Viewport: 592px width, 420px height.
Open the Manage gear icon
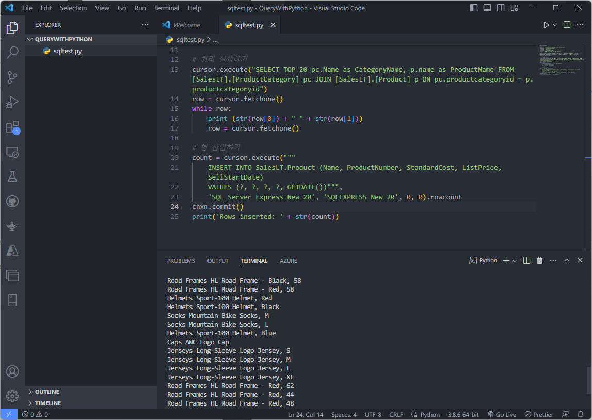[x=12, y=396]
